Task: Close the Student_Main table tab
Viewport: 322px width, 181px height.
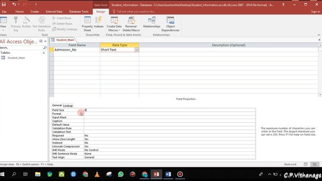Action: [319, 40]
